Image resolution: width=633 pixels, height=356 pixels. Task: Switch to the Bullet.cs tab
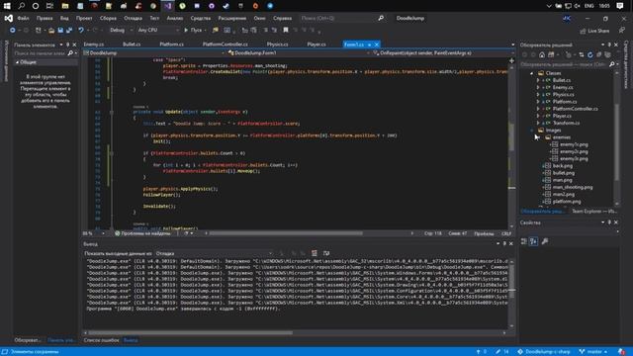(132, 44)
